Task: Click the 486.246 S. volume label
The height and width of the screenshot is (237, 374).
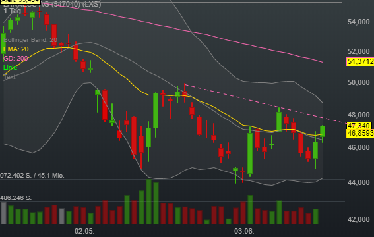Action: point(16,198)
